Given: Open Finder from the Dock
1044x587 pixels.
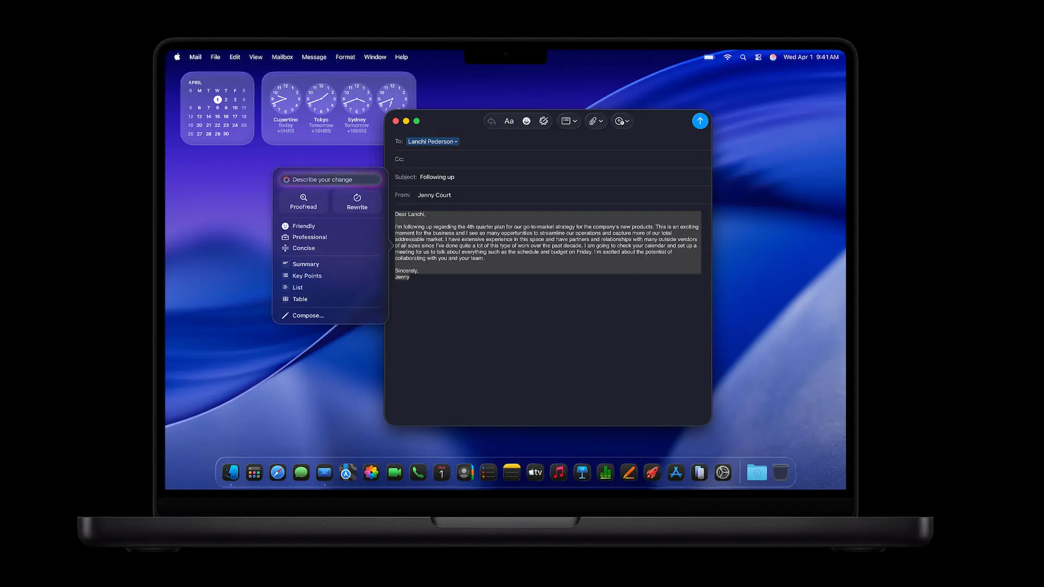Looking at the screenshot, I should point(231,472).
